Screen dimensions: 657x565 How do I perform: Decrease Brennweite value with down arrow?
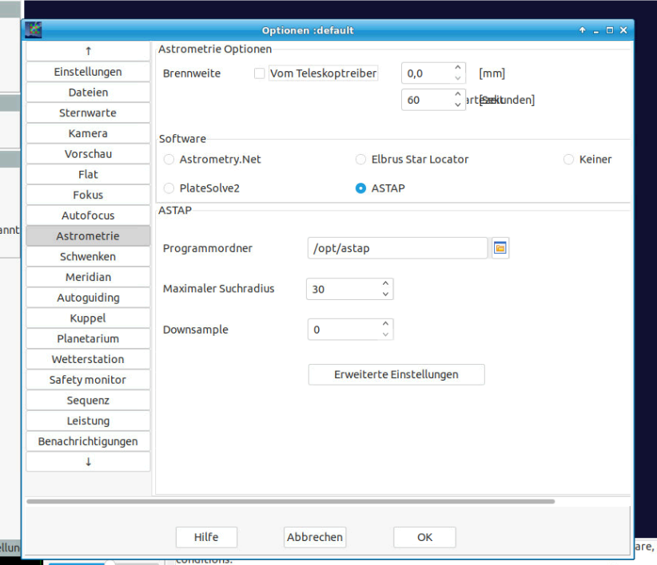pos(457,78)
